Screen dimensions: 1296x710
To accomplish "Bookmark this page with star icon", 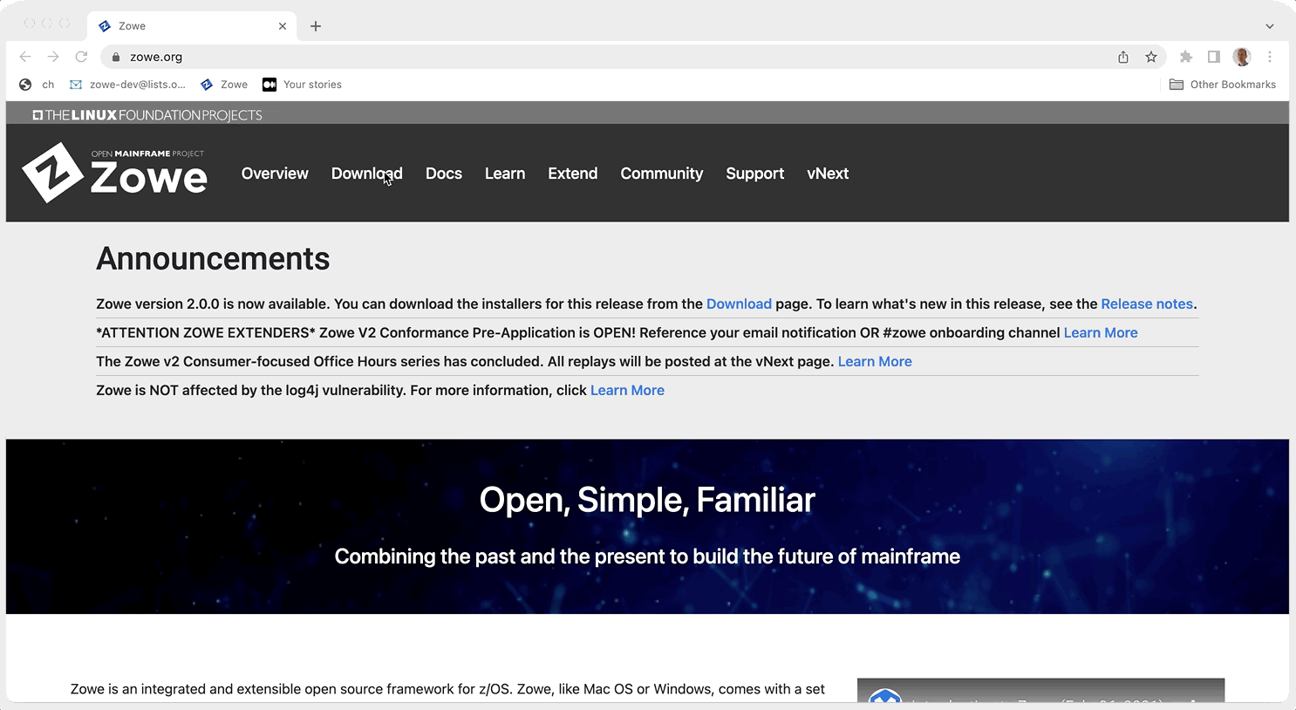I will pyautogui.click(x=1151, y=57).
